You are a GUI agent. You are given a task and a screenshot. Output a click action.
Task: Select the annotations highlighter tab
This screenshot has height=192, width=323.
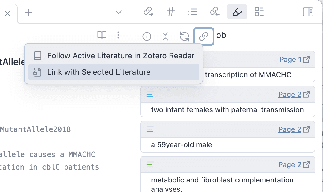tap(237, 12)
